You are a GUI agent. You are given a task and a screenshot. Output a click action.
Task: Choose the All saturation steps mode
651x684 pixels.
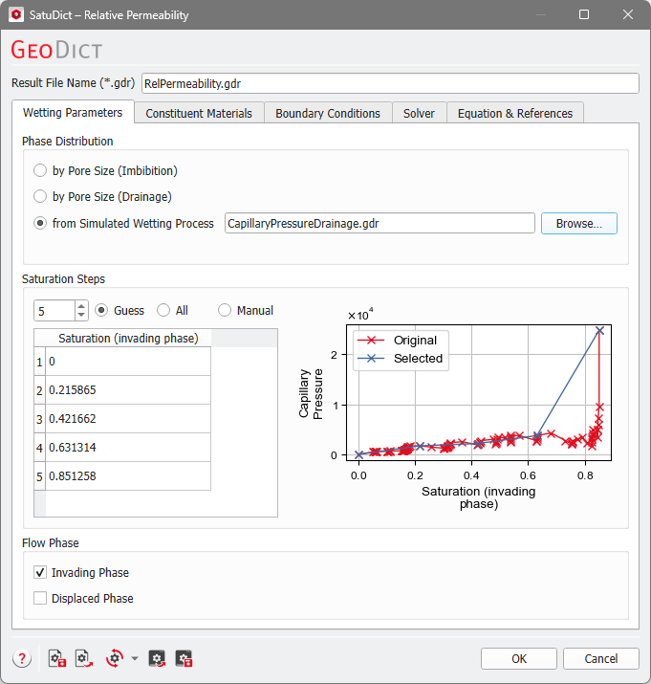(173, 311)
